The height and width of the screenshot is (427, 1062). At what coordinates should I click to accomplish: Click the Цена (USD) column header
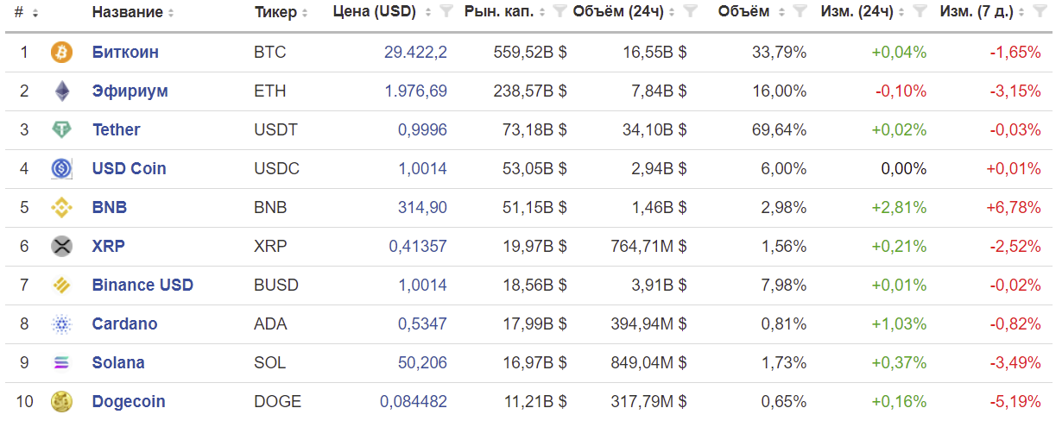[x=375, y=13]
